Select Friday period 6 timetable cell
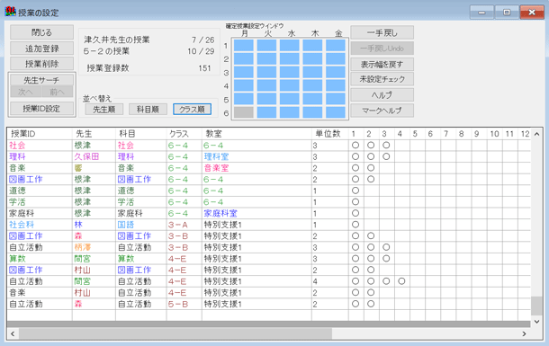The height and width of the screenshot is (346, 549). [x=336, y=112]
